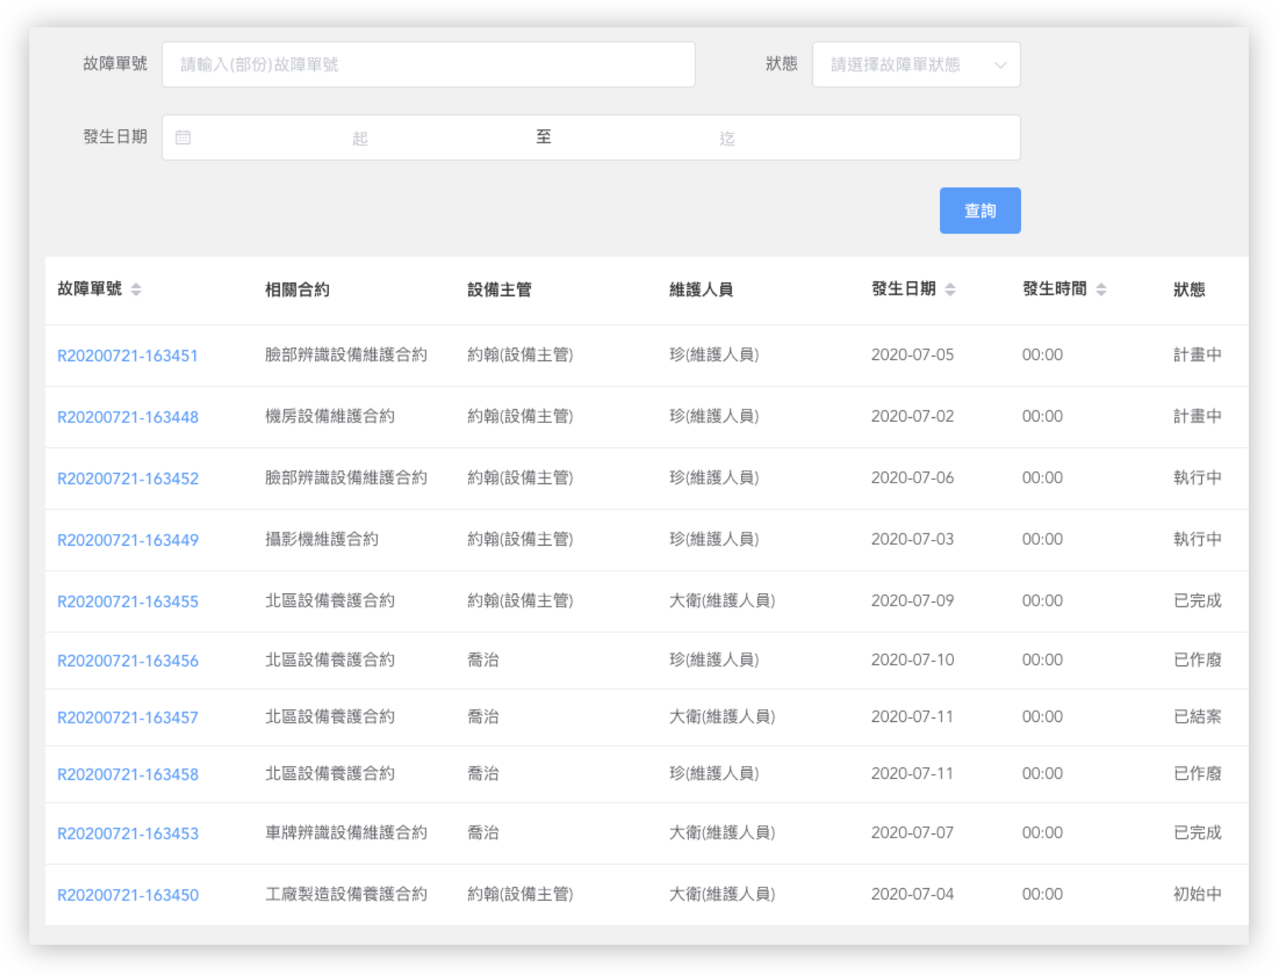Open fault ticket R20200721-163458
This screenshot has height=976, width=1278.
coord(128,775)
